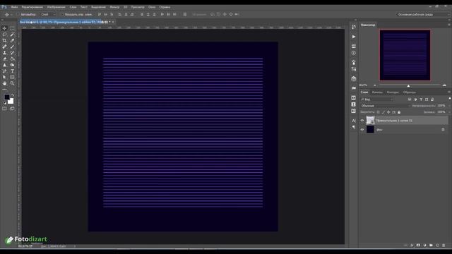The height and width of the screenshot is (254, 452).
Task: Select the Zoom tool
Action: 12,83
